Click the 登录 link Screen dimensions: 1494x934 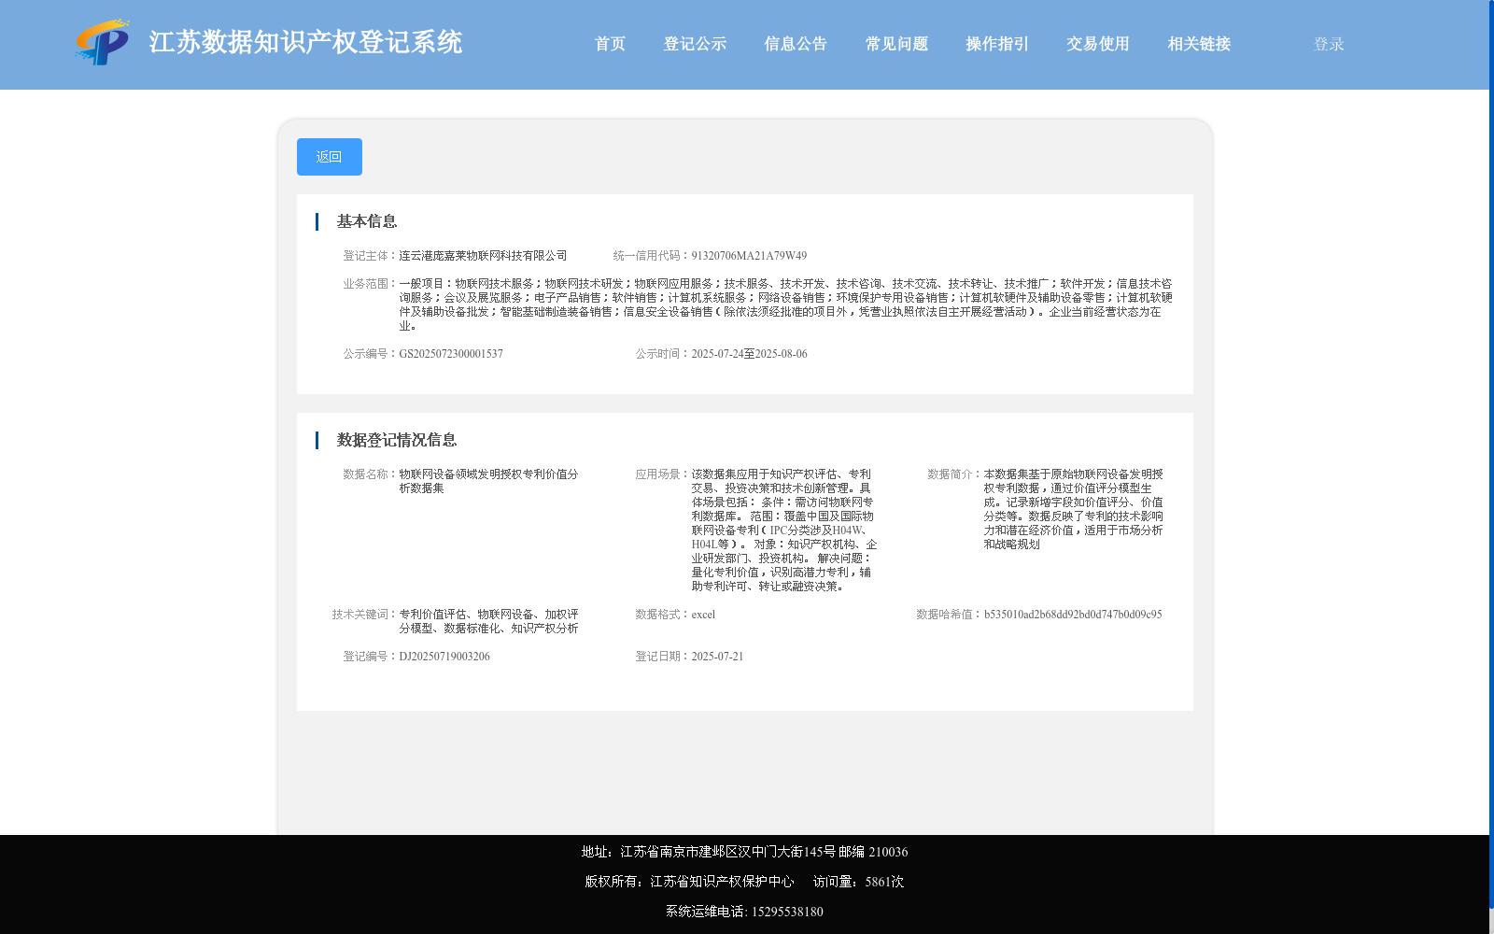pos(1329,44)
